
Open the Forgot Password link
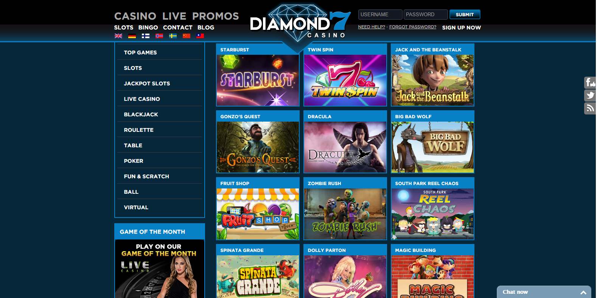413,27
